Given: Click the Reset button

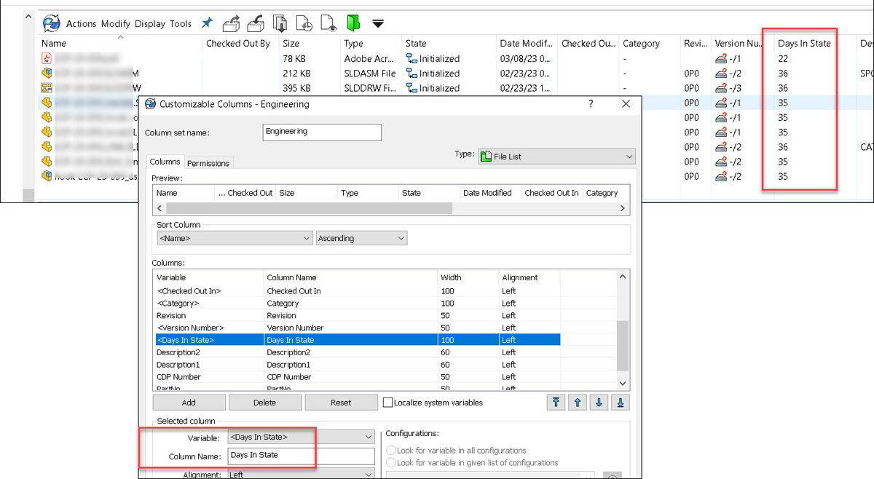Looking at the screenshot, I should [x=341, y=403].
